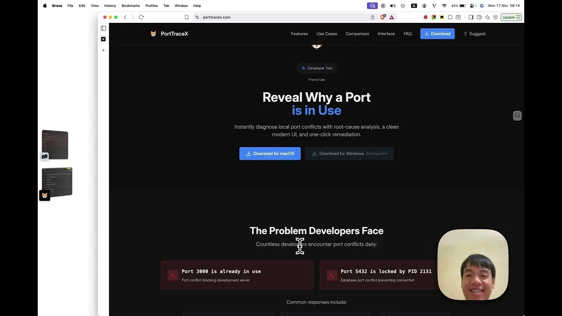
Task: Click the Wi-Fi icon in the menu bar
Action: (445, 6)
